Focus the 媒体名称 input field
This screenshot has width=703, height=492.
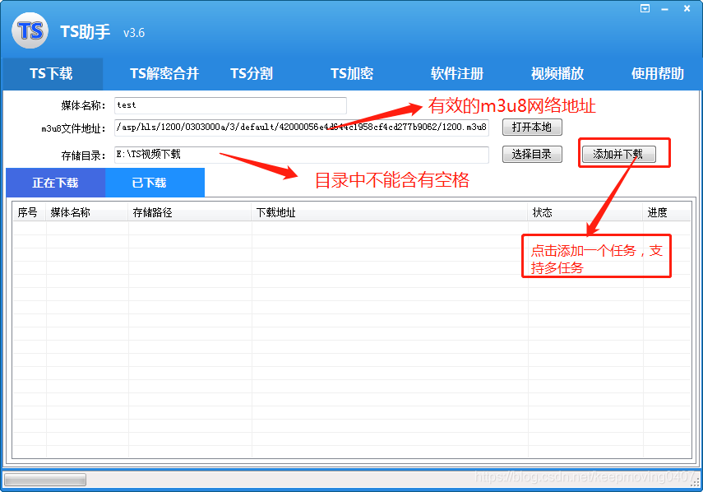coord(230,105)
